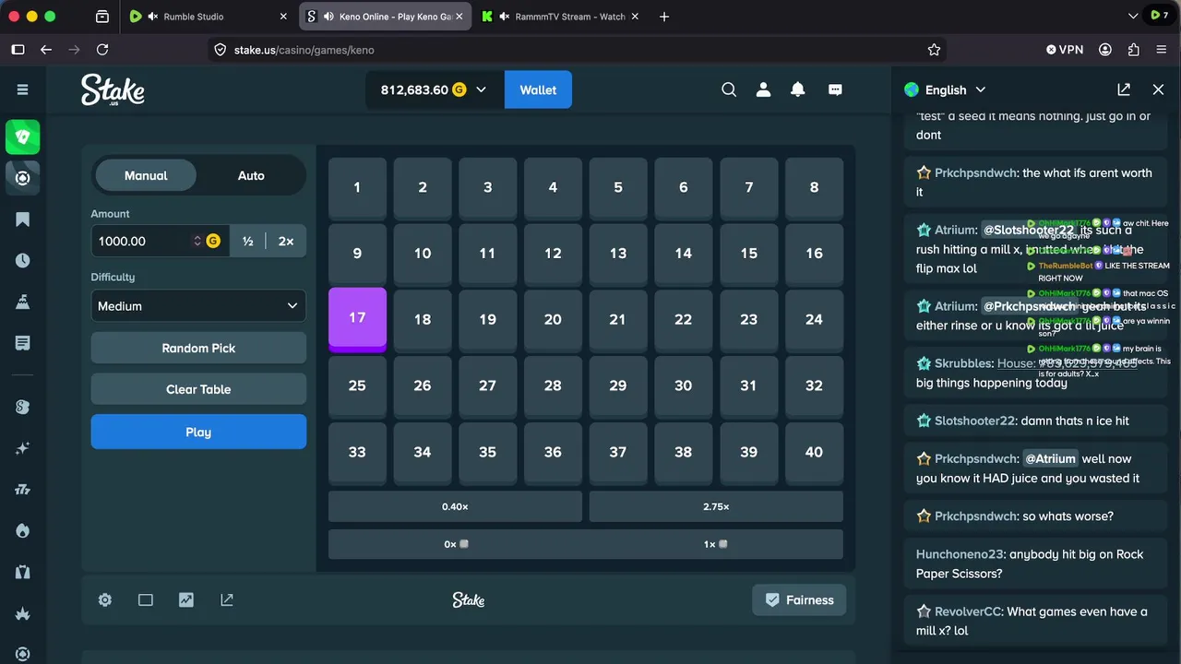Pop out the game with arrow icon
The image size is (1181, 664).
[227, 600]
